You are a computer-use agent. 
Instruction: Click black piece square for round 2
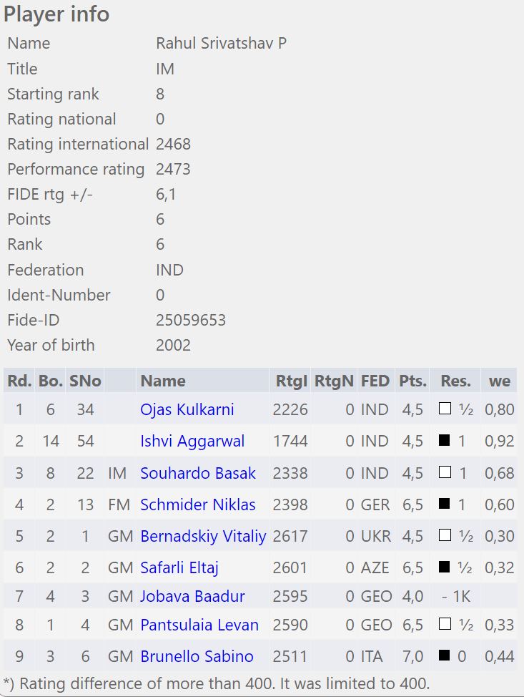tap(445, 441)
